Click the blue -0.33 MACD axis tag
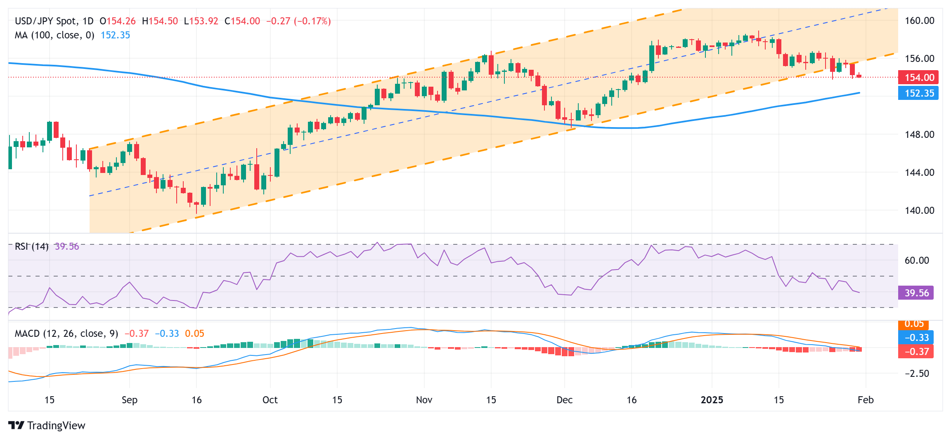Screen dimensions: 951x440 pos(916,338)
